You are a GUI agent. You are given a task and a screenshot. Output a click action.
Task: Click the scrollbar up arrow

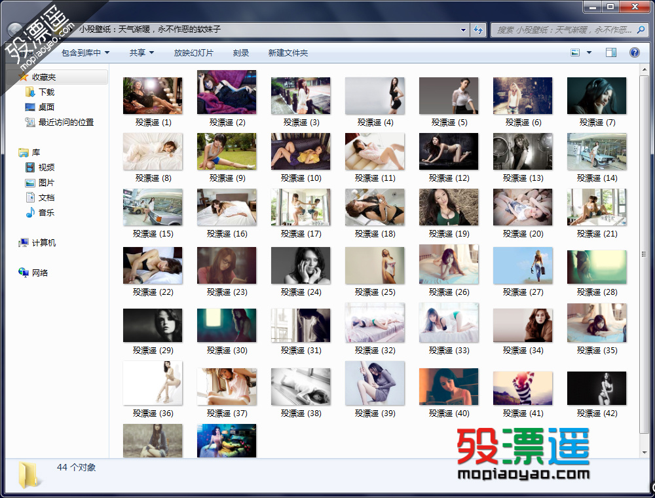click(x=644, y=69)
